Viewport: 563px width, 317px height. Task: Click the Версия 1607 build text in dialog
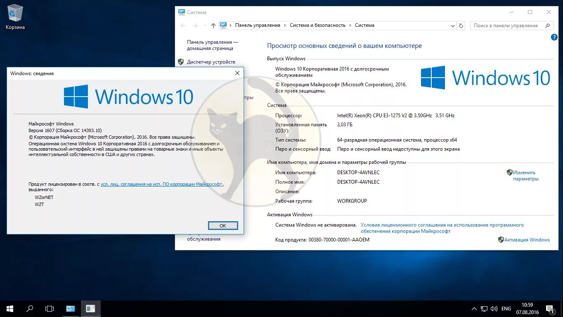(65, 130)
